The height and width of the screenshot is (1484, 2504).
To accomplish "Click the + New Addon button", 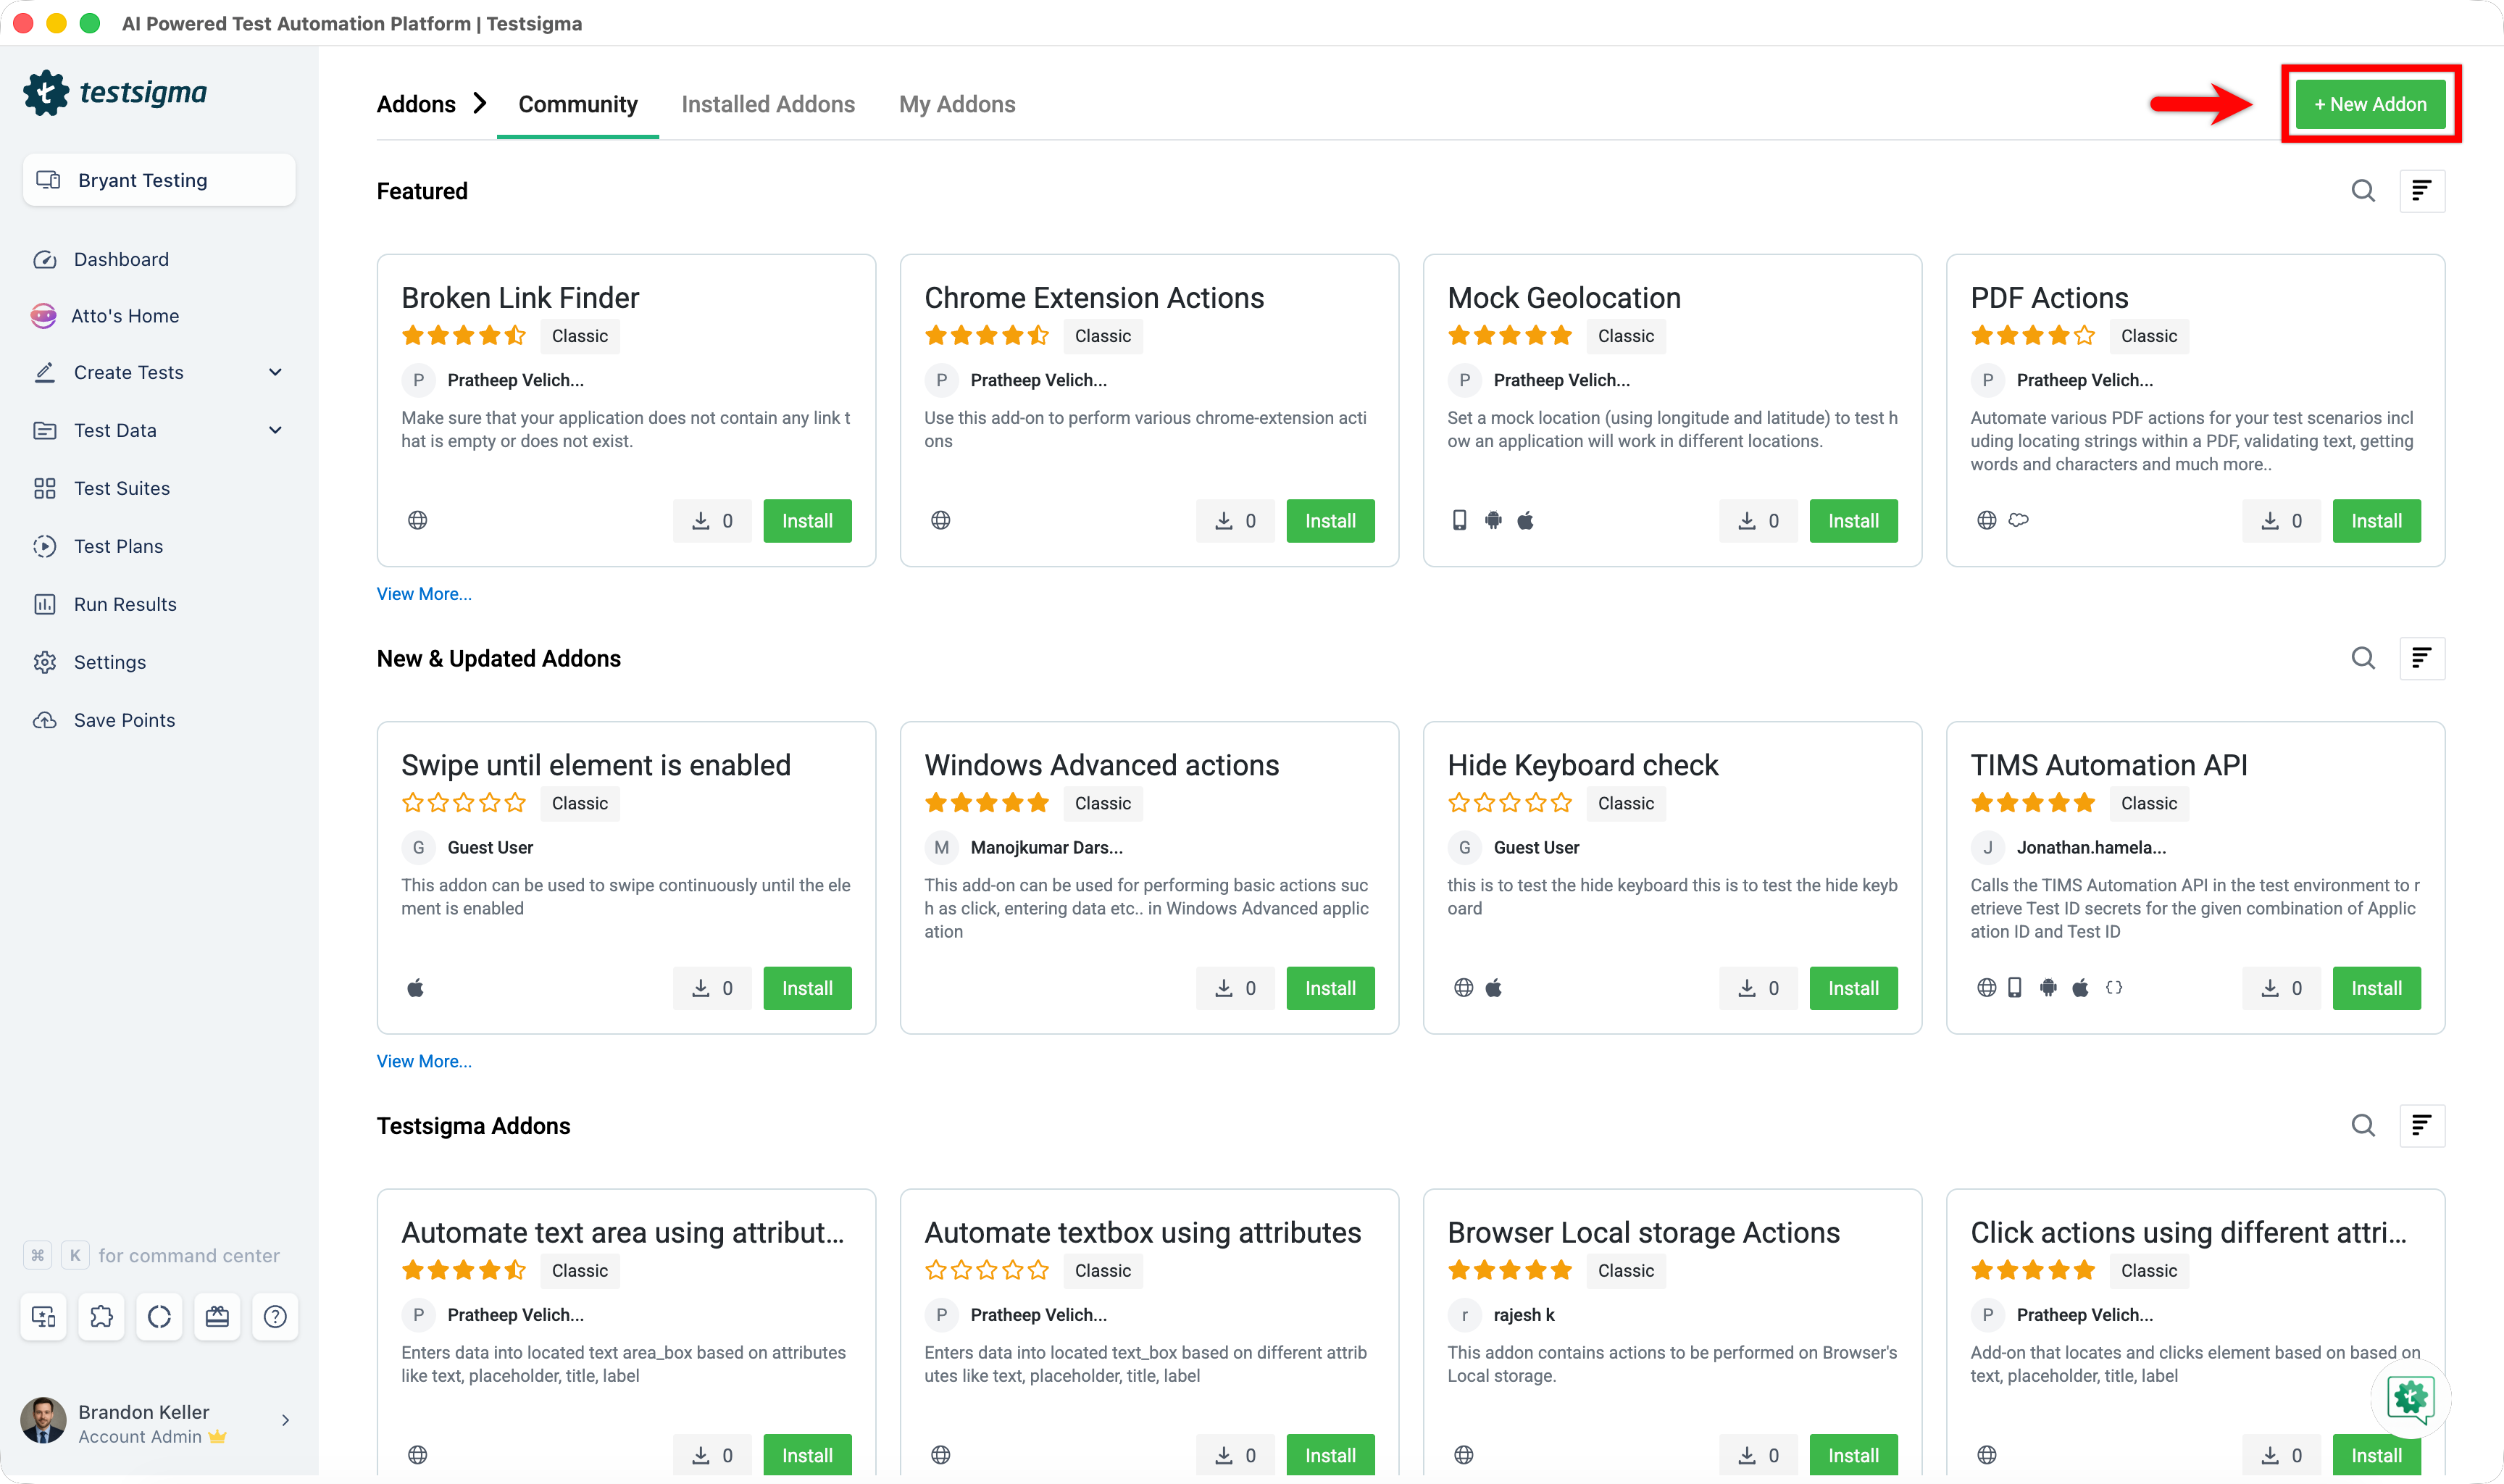I will 2370,104.
